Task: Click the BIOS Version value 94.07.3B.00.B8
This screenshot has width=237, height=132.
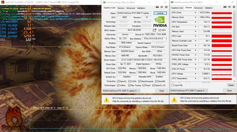Action: click(134, 30)
